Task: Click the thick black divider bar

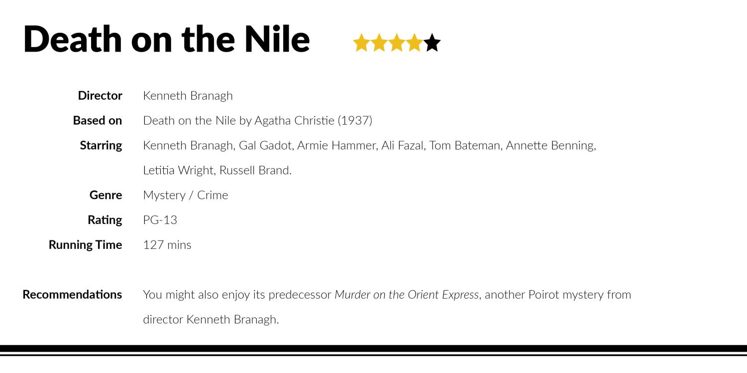Action: coord(373,348)
